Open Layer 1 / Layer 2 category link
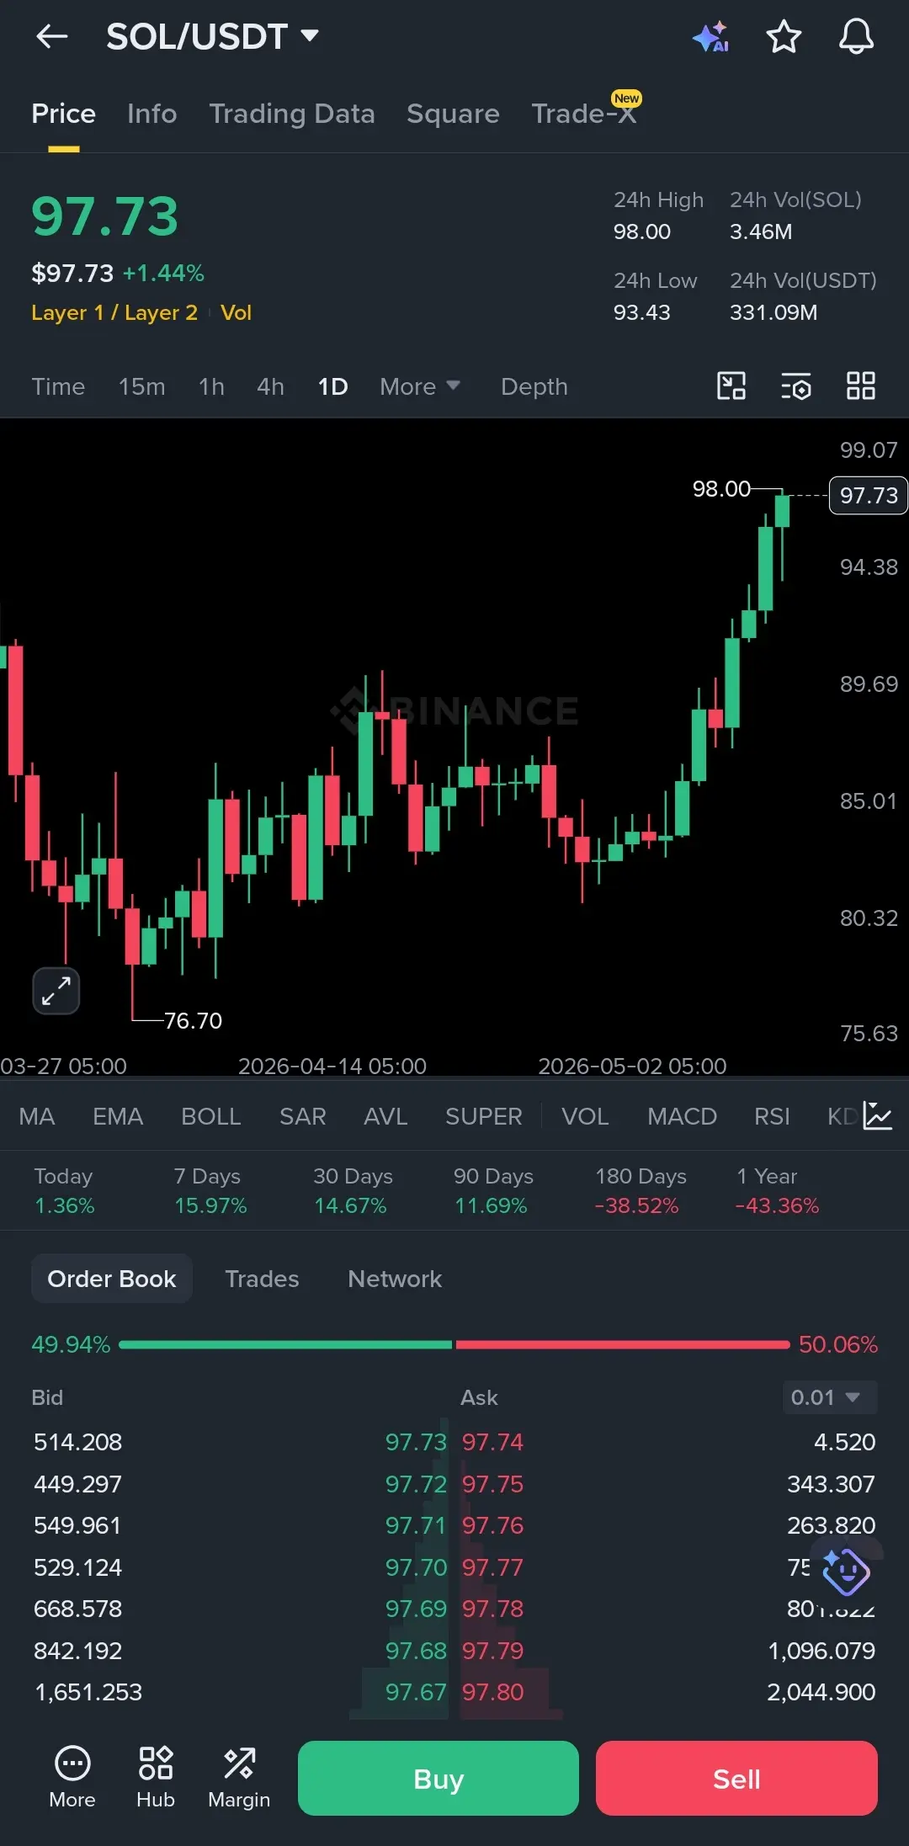Screen dimensions: 909x1846 [114, 312]
